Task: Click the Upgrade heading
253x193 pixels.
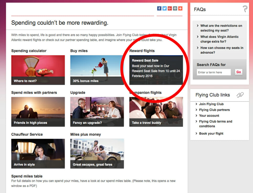Action: coord(78,93)
